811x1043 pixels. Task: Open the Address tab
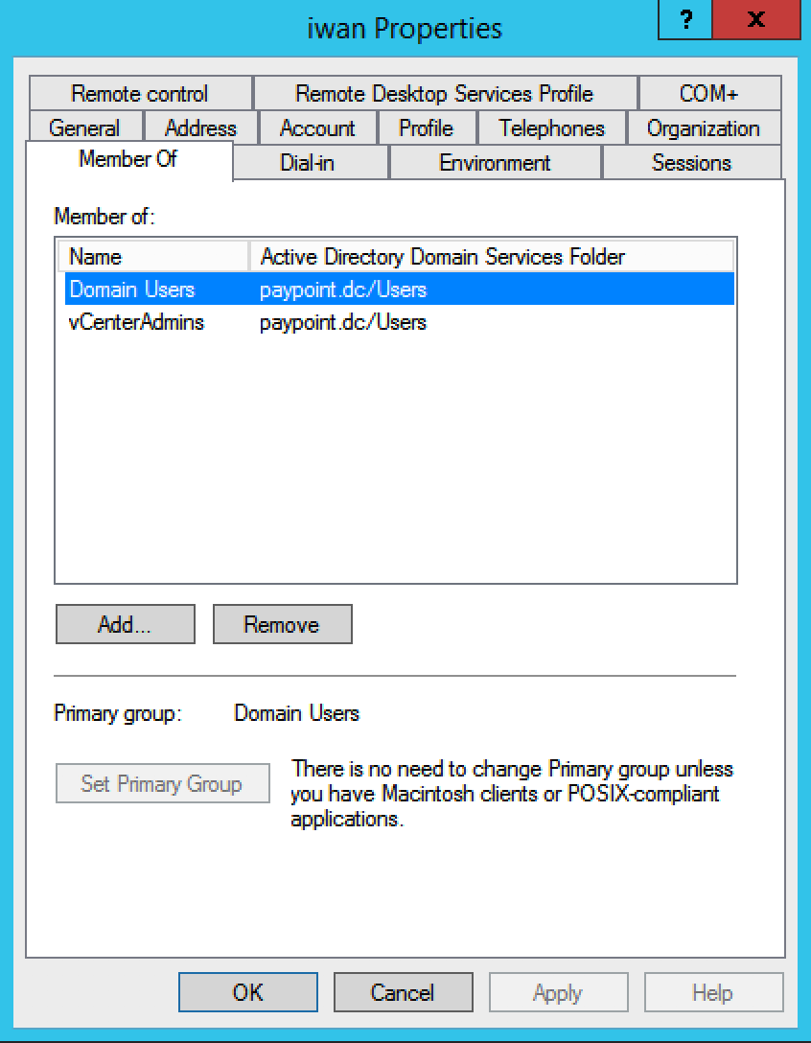[200, 128]
